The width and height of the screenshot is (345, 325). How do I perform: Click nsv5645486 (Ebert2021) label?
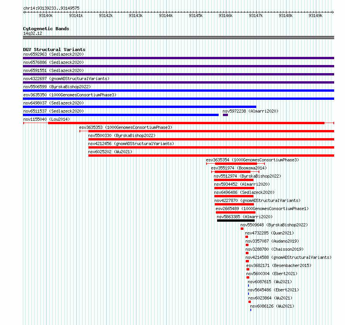[x=273, y=290]
